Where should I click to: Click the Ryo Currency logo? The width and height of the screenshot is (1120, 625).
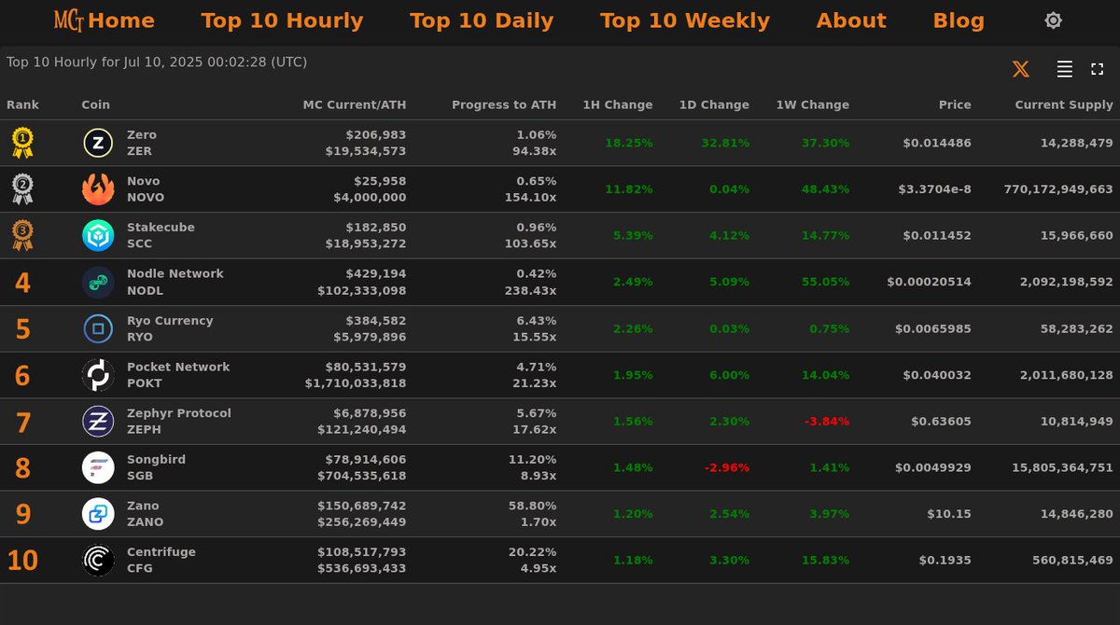(97, 328)
